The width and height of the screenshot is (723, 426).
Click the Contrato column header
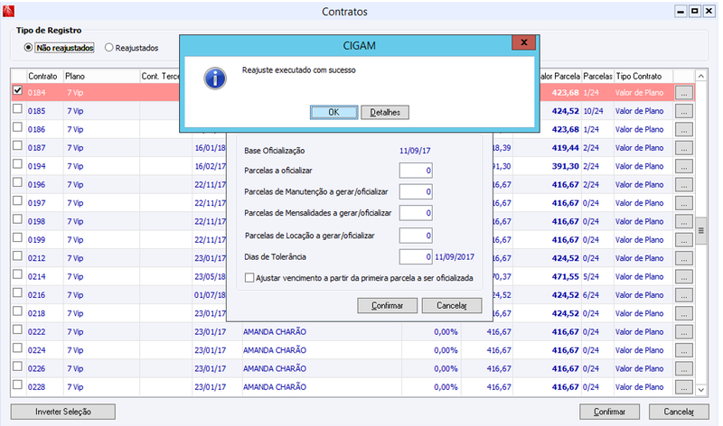[x=44, y=76]
